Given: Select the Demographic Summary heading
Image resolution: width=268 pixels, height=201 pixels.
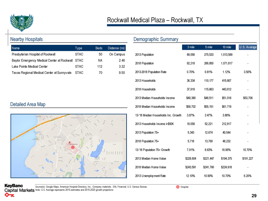Looking at the screenshot, I should point(156,40).
